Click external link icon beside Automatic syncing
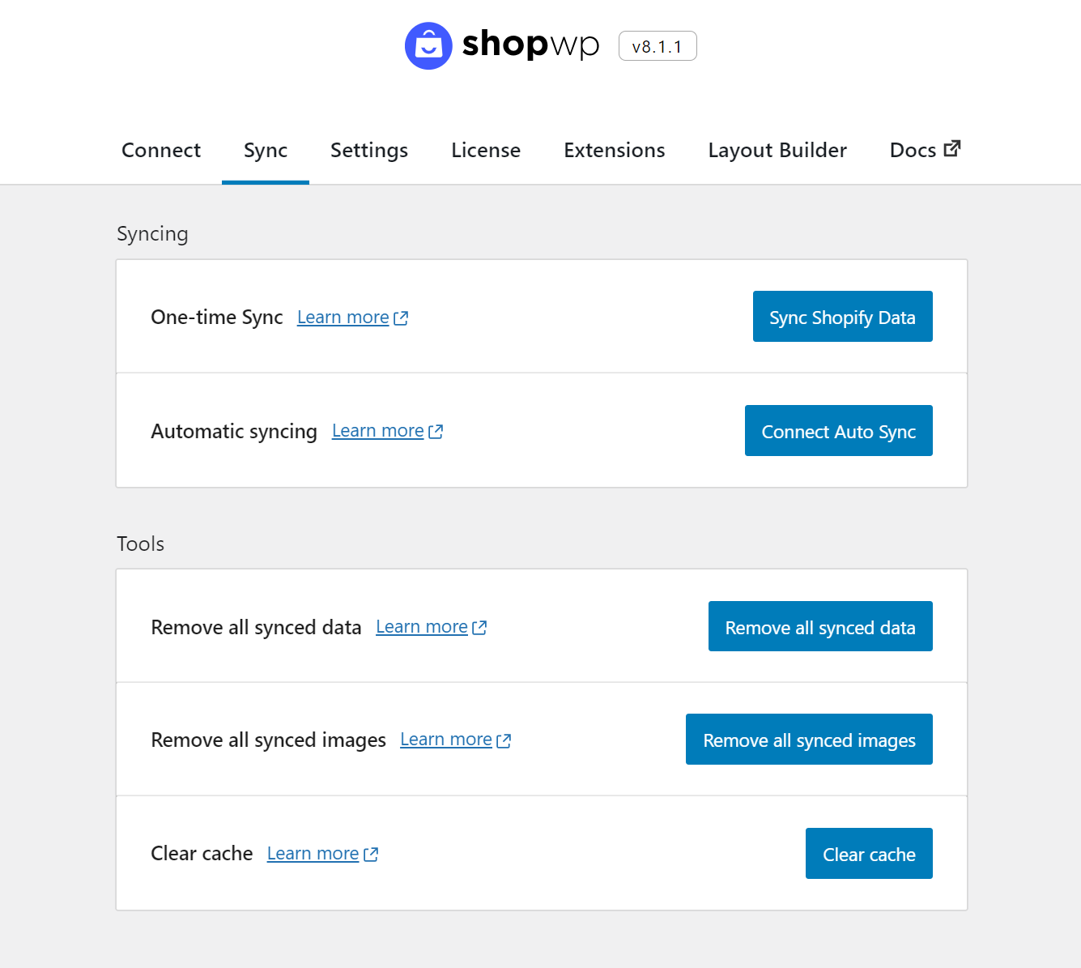The height and width of the screenshot is (968, 1081). (436, 432)
